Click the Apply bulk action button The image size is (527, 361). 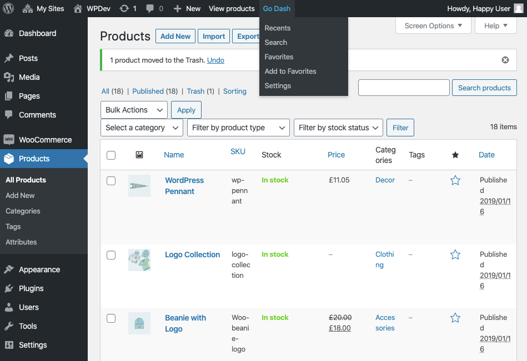point(186,110)
